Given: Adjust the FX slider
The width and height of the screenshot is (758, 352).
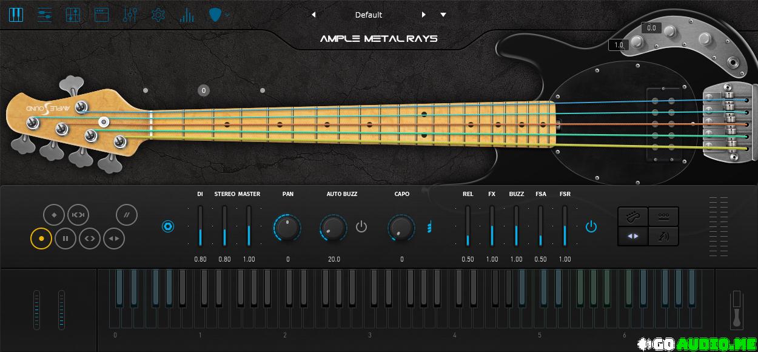Looking at the screenshot, I should [492, 226].
